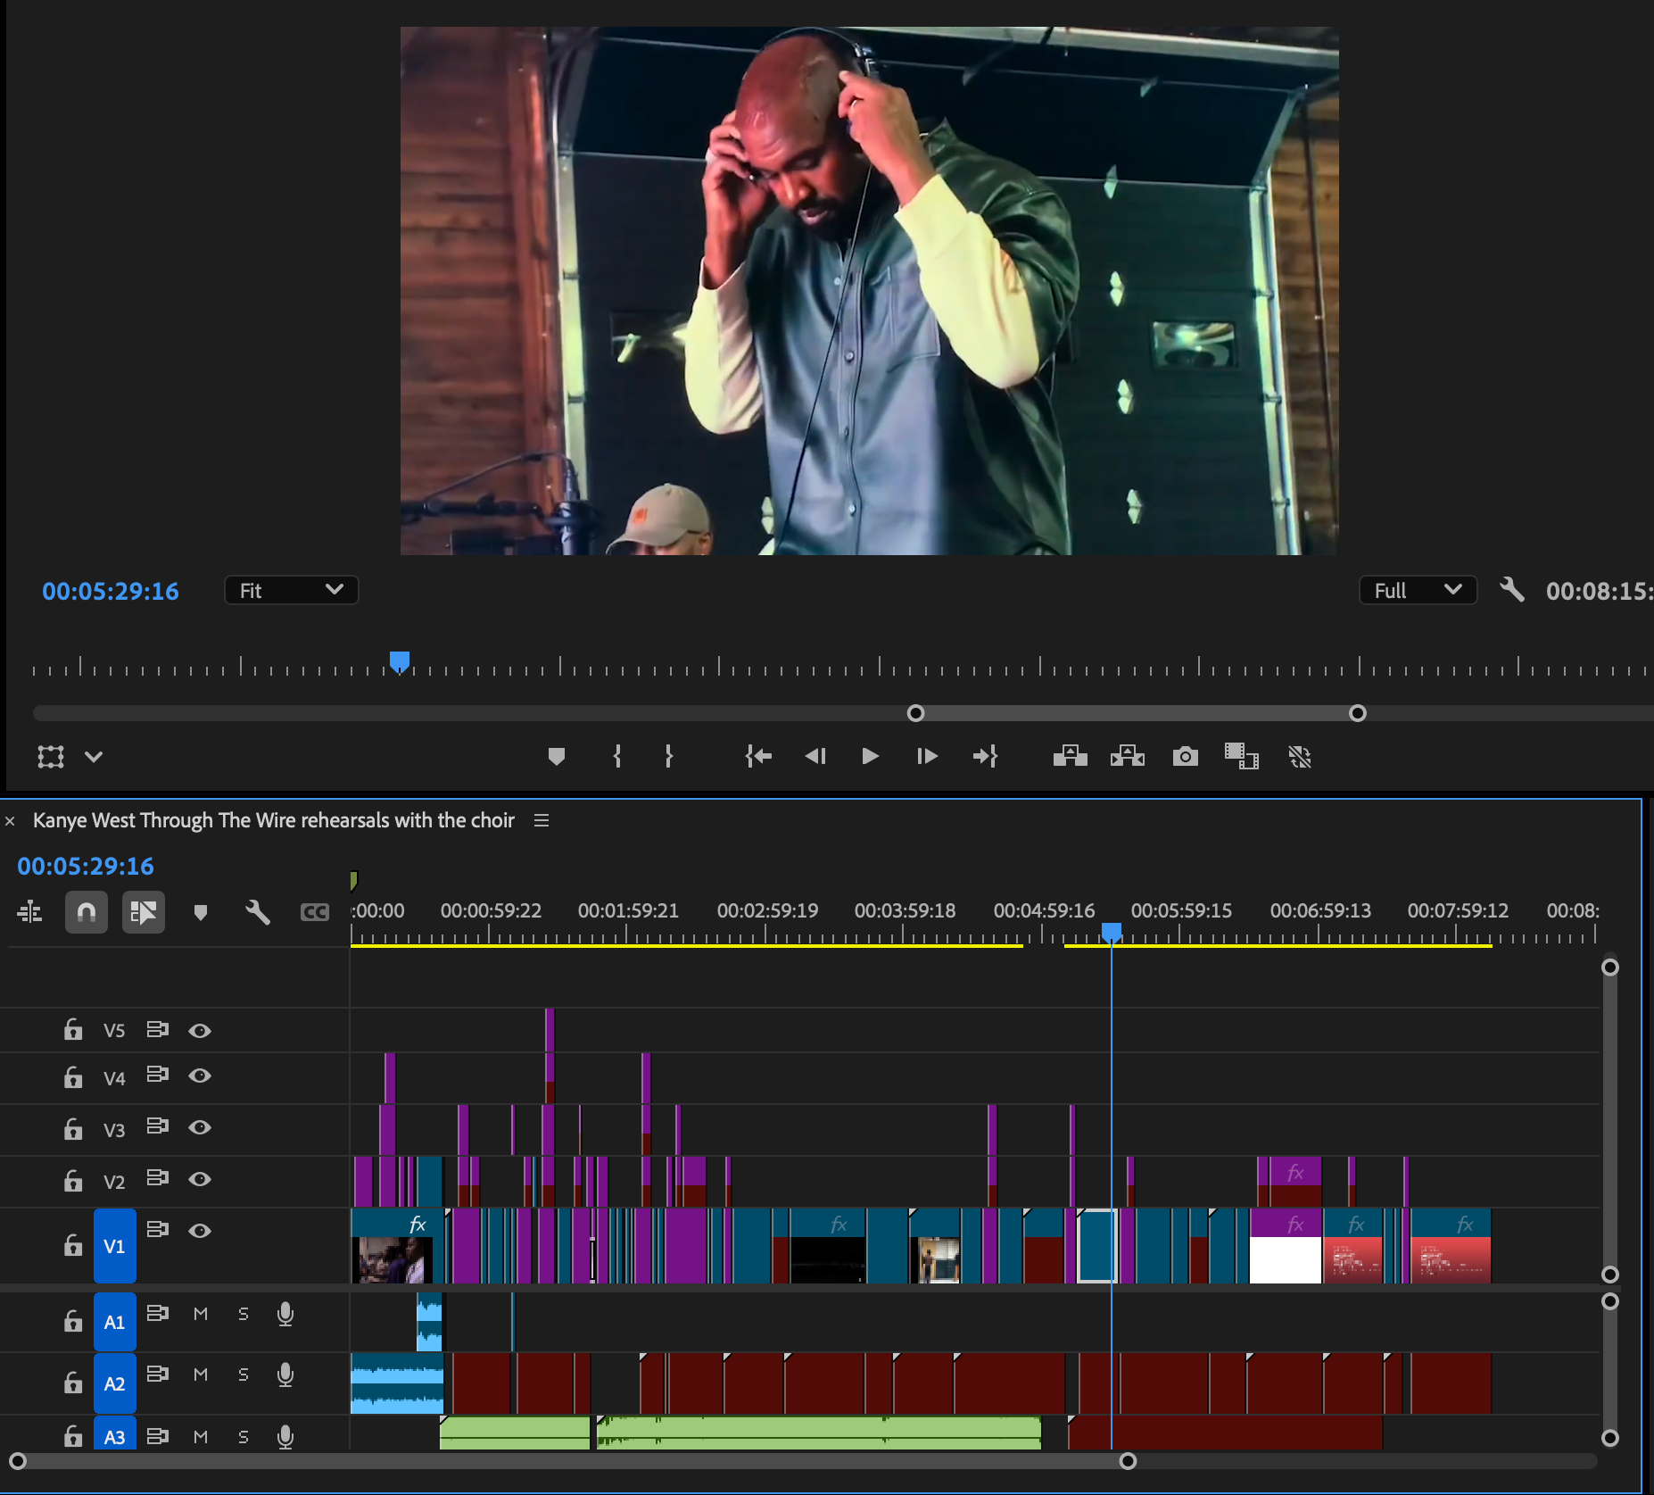Hide the V3 track output
Screen dimensions: 1654x1495
point(200,1127)
